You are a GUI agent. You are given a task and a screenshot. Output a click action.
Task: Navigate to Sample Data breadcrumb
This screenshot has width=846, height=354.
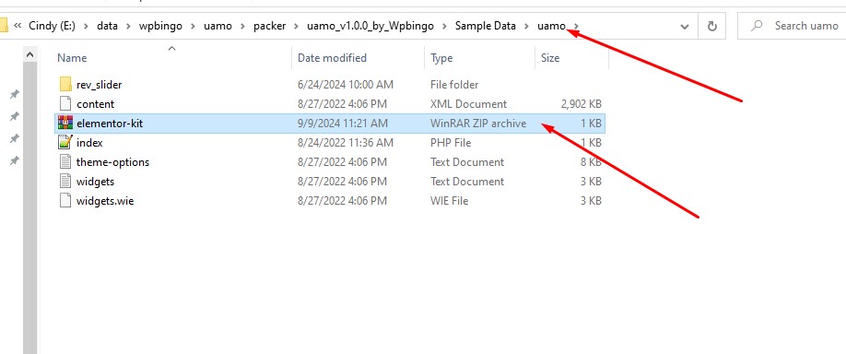click(x=485, y=26)
